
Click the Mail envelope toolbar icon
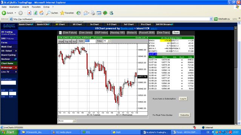pos(85,13)
